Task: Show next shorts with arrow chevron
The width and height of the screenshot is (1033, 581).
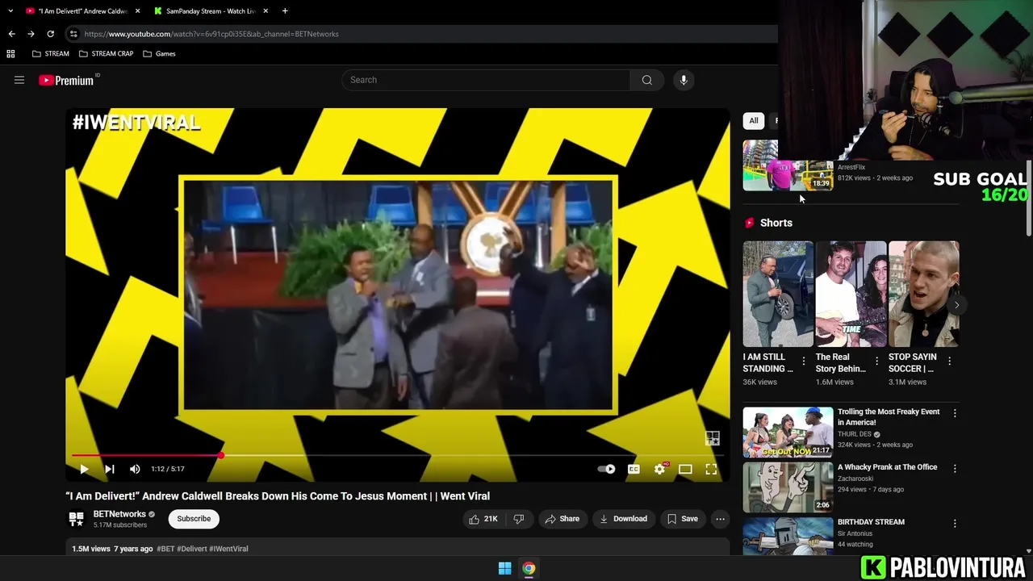Action: pyautogui.click(x=956, y=305)
